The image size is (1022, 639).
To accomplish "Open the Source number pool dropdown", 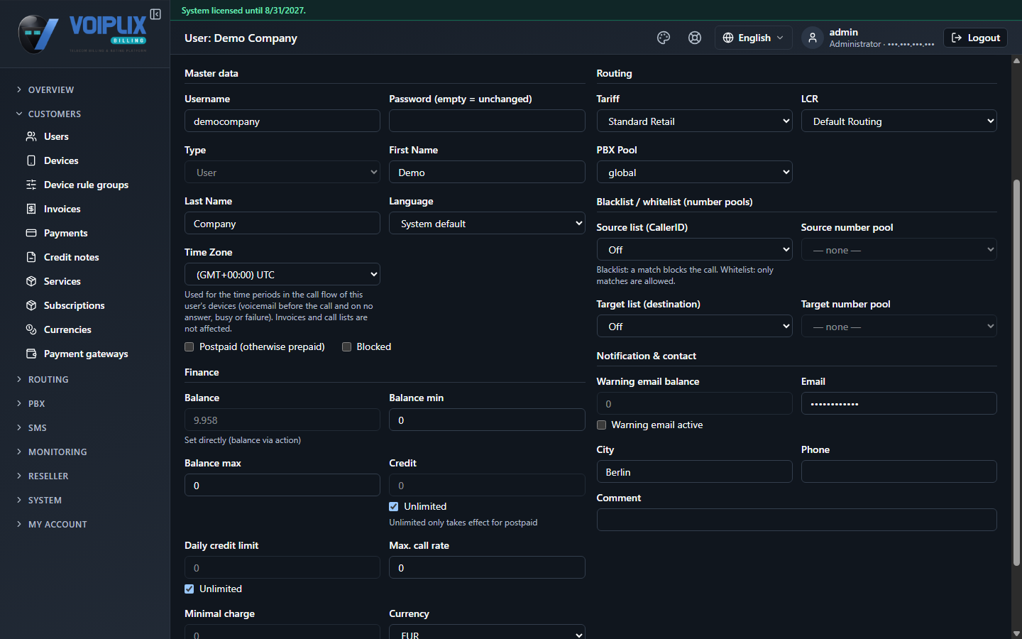I will pos(899,250).
